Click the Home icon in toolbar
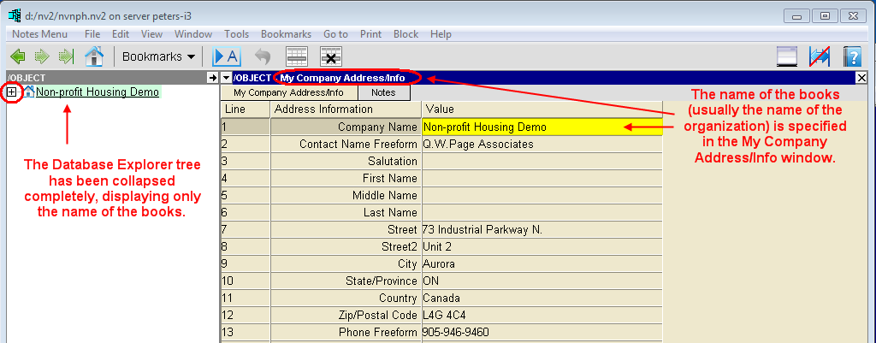 93,56
